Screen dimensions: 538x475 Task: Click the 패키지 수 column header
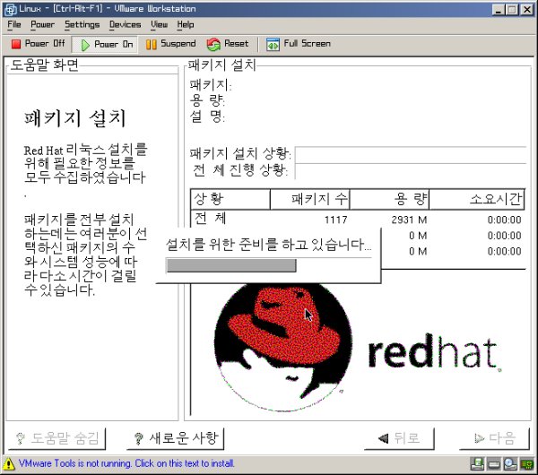310,199
